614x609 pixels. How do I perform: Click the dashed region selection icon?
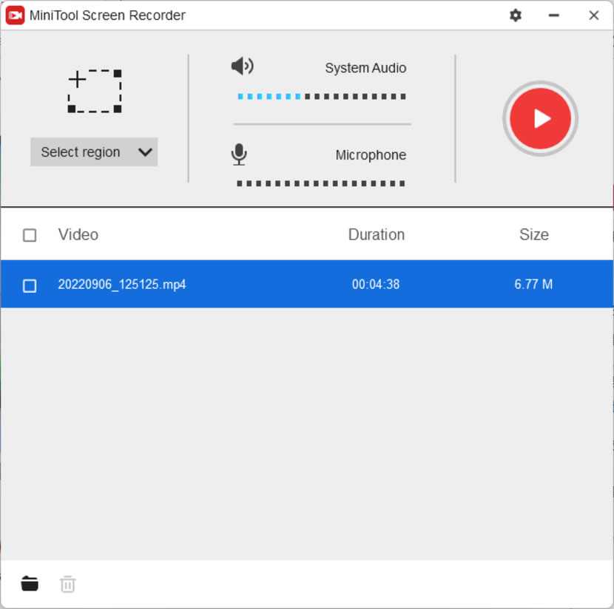(x=95, y=91)
